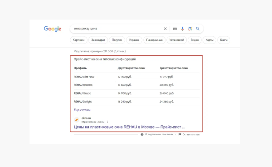The width and height of the screenshot is (272, 167).
Task: Open the "Цены на пластиковые окна REHAU" result link
Action: pos(129,127)
